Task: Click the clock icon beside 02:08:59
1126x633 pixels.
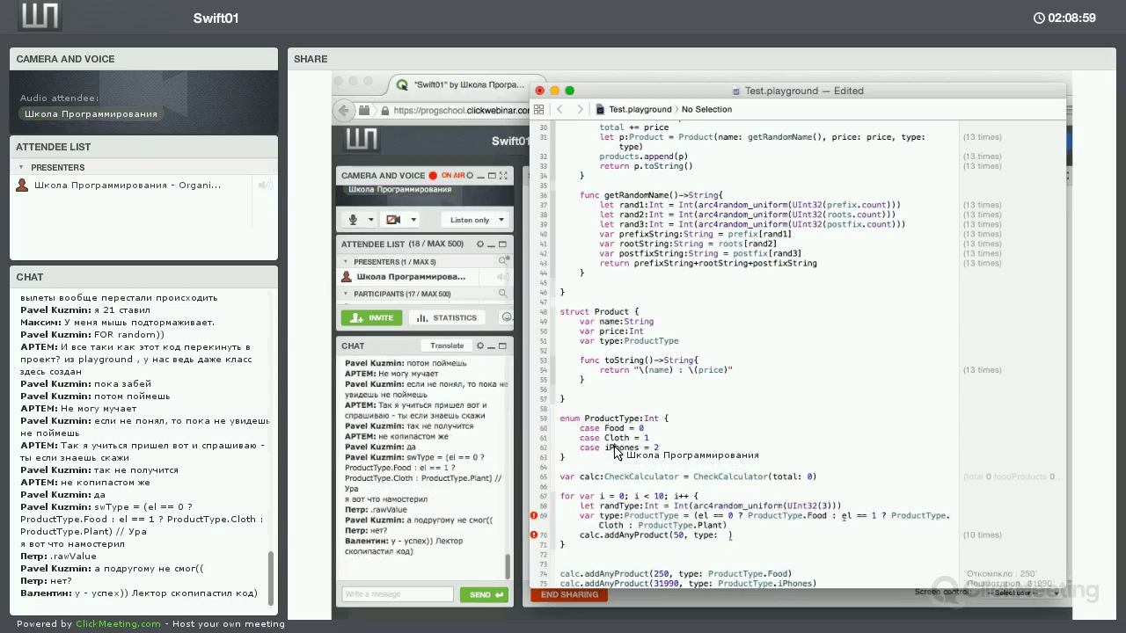Action: pos(1039,18)
